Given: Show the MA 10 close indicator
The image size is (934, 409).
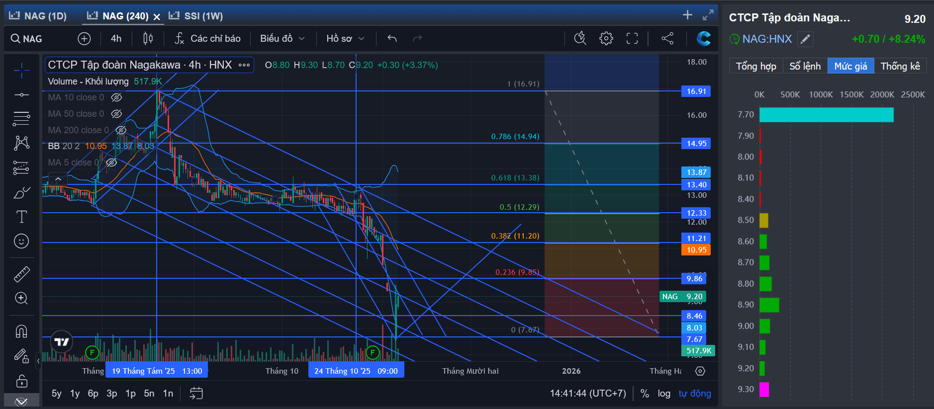Looking at the screenshot, I should coord(116,97).
